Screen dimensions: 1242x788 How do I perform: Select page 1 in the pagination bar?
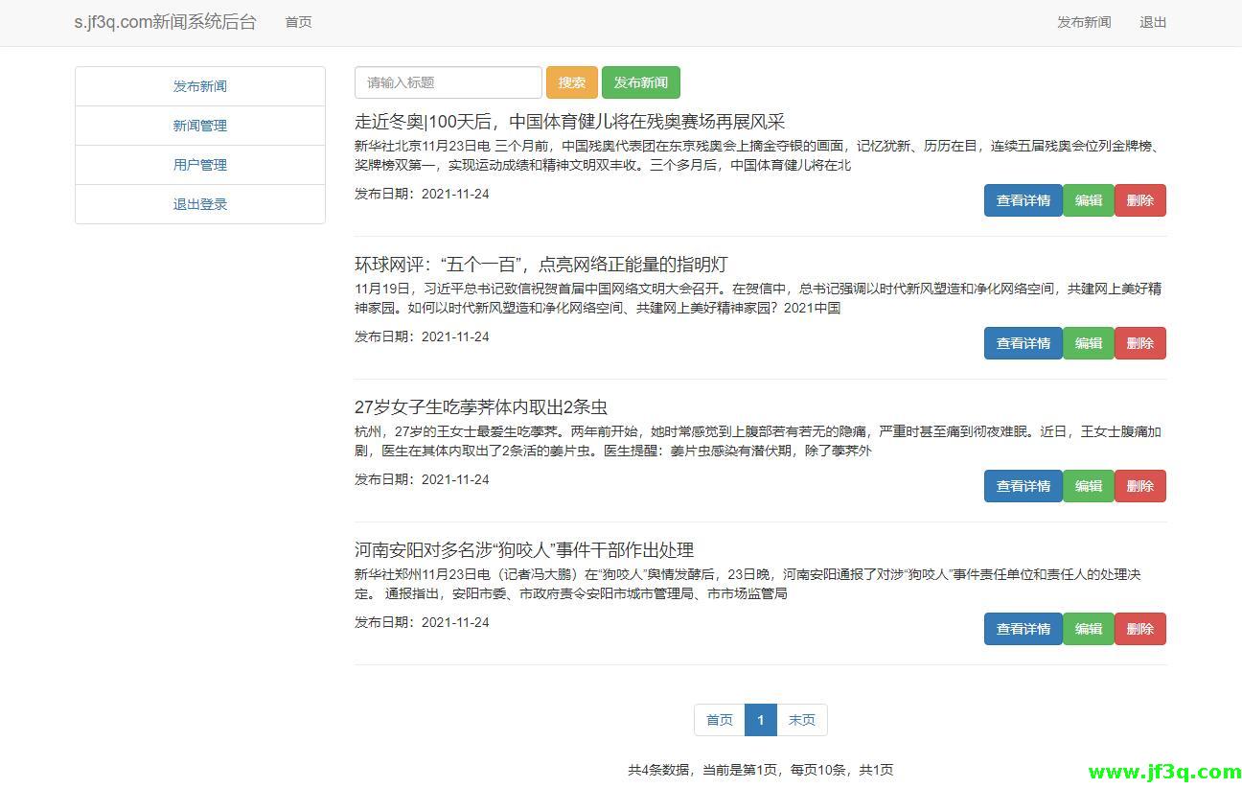click(760, 720)
